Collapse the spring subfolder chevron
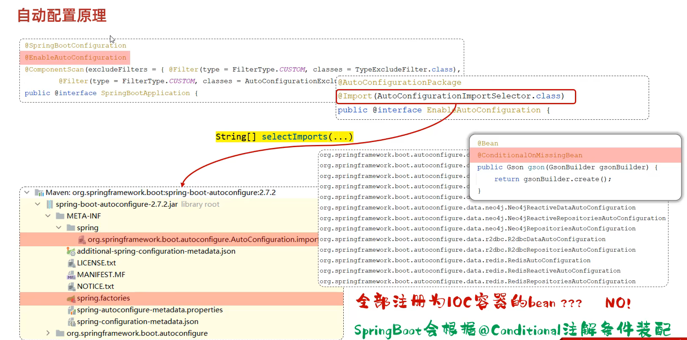The height and width of the screenshot is (340, 687). (x=59, y=228)
